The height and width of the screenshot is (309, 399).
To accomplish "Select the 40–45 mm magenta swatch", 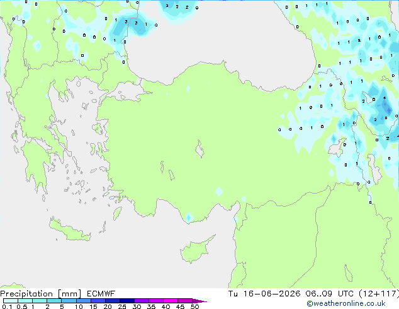I will pos(171,301).
